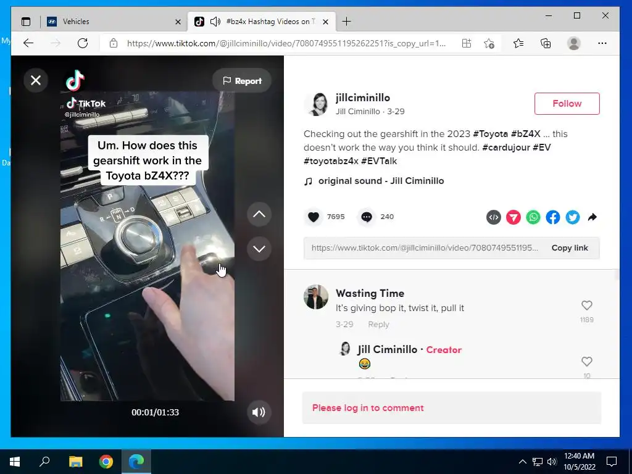Open jillciminillo profile avatar
The width and height of the screenshot is (632, 474).
(317, 104)
